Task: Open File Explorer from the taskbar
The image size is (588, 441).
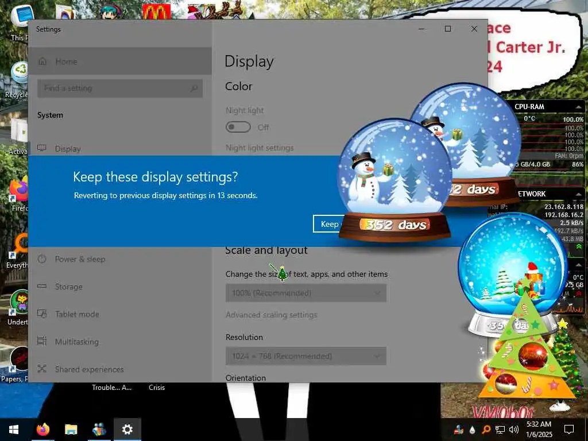Action: pos(71,430)
